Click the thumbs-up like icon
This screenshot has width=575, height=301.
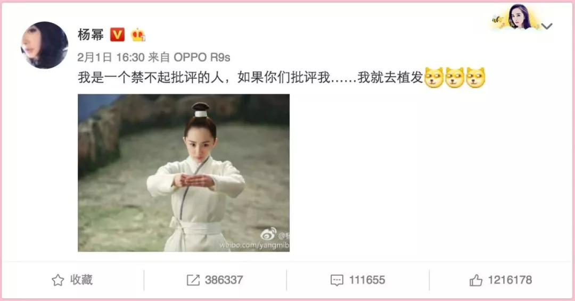[x=475, y=280]
